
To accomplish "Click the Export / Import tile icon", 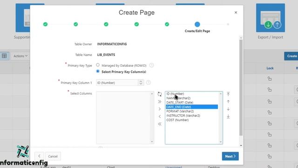I will [x=271, y=18].
